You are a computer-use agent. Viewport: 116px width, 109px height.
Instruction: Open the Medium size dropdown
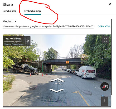[x=9, y=21]
